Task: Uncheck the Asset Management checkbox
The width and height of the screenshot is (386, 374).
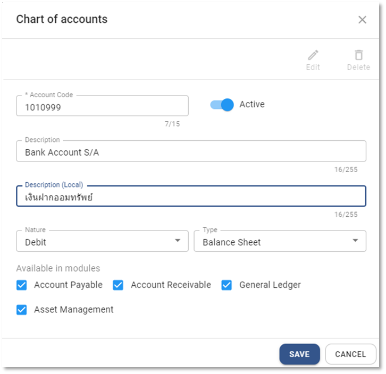Action: click(22, 310)
